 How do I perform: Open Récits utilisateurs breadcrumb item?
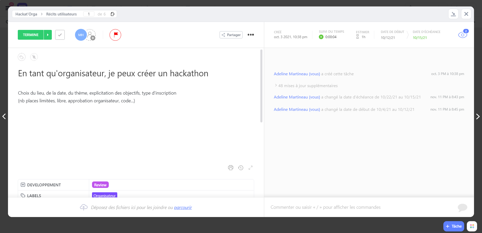pos(61,14)
